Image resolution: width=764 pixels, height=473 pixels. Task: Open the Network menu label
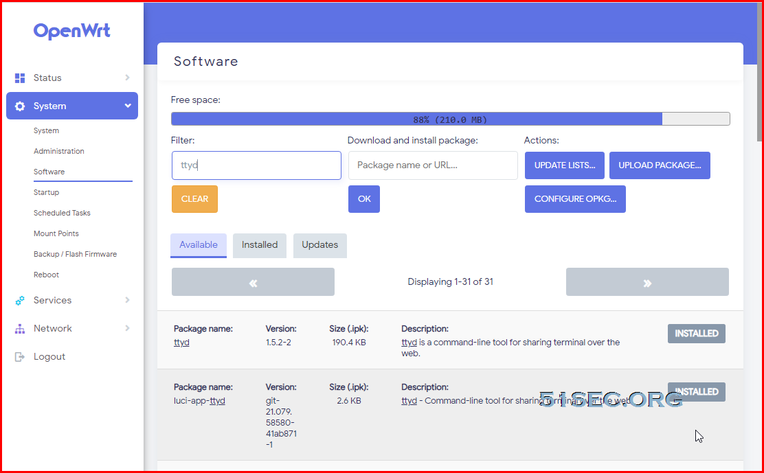[x=53, y=328]
